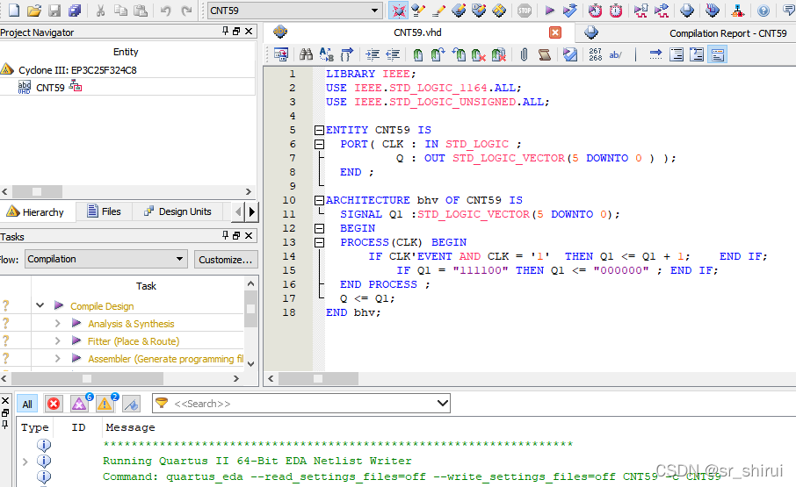The image size is (796, 487).
Task: Open the Programmer icon in the main toolbar
Action: (712, 11)
